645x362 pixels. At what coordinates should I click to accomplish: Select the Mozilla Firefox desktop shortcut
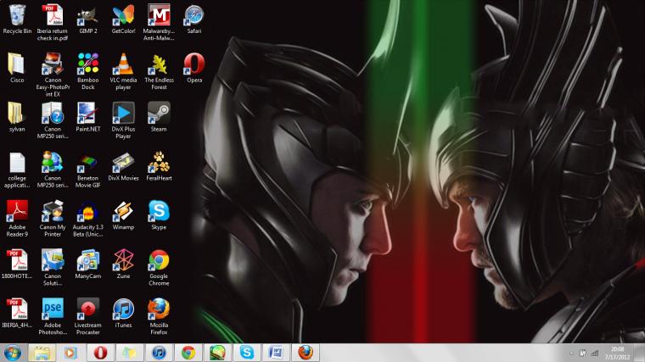coord(159,316)
